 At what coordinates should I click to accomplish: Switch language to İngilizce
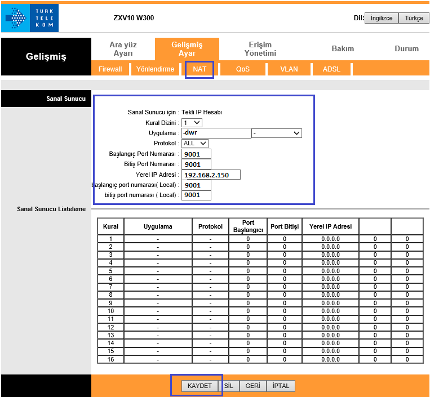pyautogui.click(x=381, y=18)
